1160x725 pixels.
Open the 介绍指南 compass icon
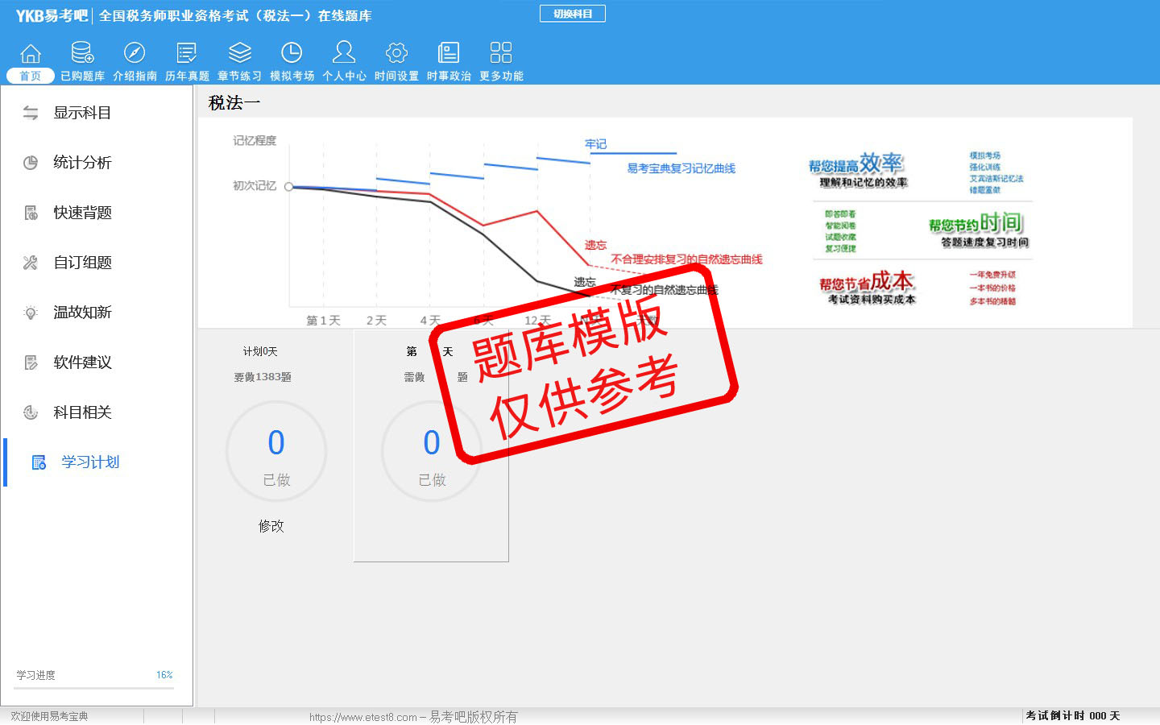pyautogui.click(x=135, y=54)
